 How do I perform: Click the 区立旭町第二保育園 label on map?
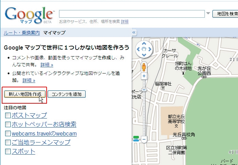coord(177,150)
